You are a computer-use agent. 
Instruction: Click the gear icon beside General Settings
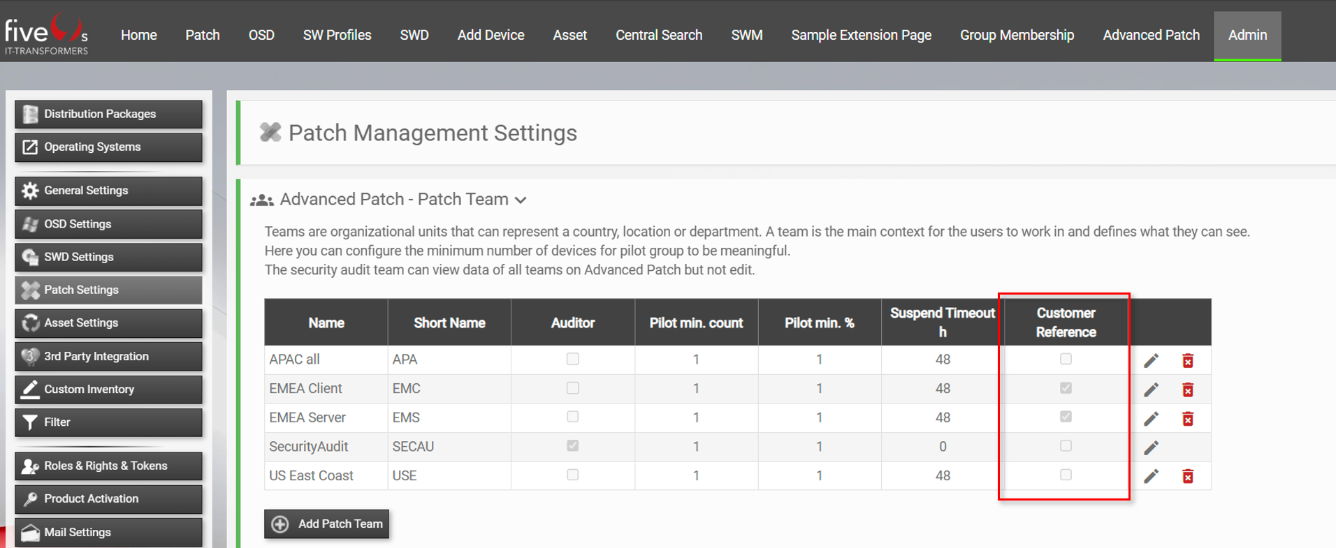(x=30, y=191)
